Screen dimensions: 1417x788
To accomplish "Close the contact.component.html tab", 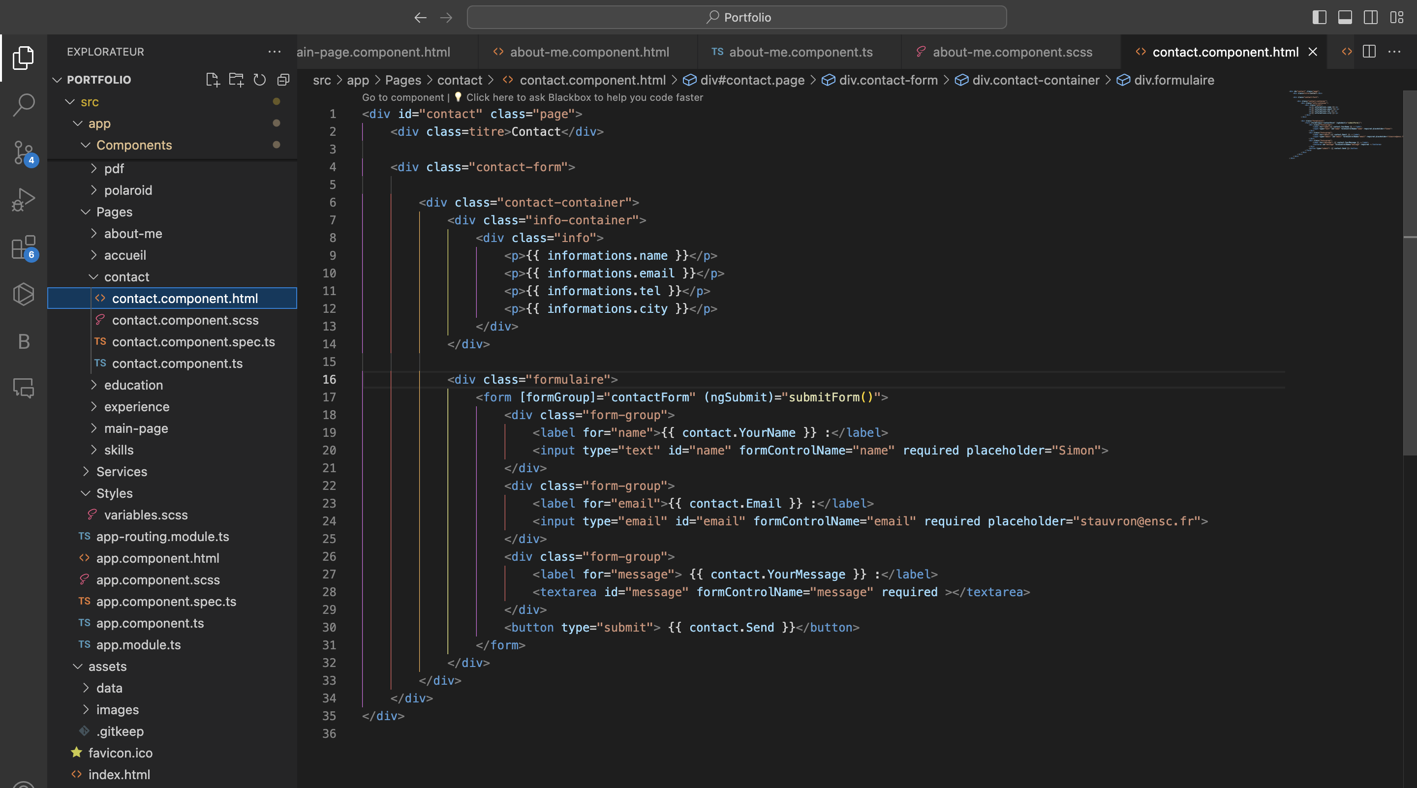I will pos(1313,52).
